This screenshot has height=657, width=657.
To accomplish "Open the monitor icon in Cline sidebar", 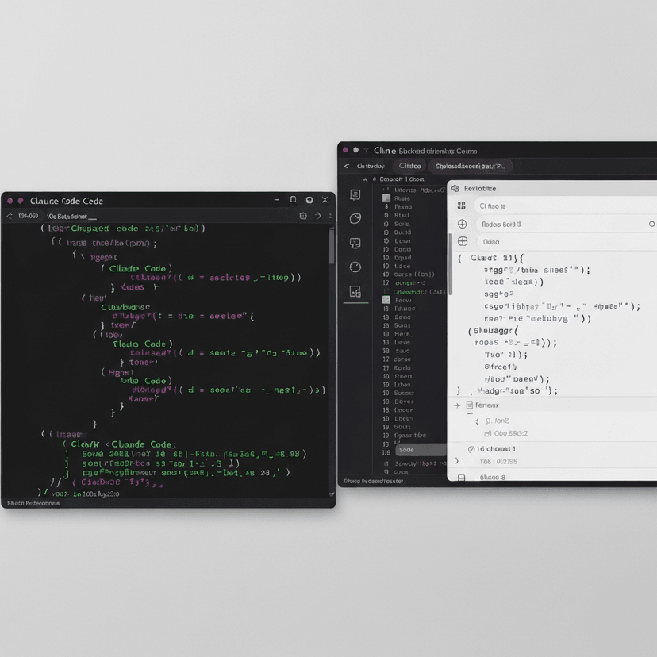I will coord(355,243).
